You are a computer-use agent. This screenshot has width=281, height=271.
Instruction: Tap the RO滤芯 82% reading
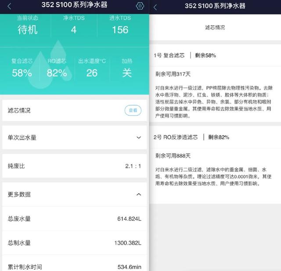(x=57, y=73)
